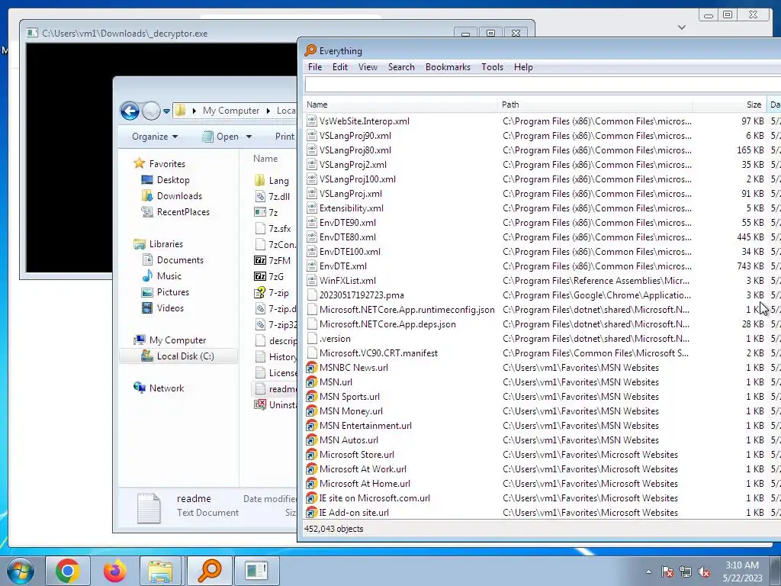
Task: Open the Videos library
Action: (170, 308)
